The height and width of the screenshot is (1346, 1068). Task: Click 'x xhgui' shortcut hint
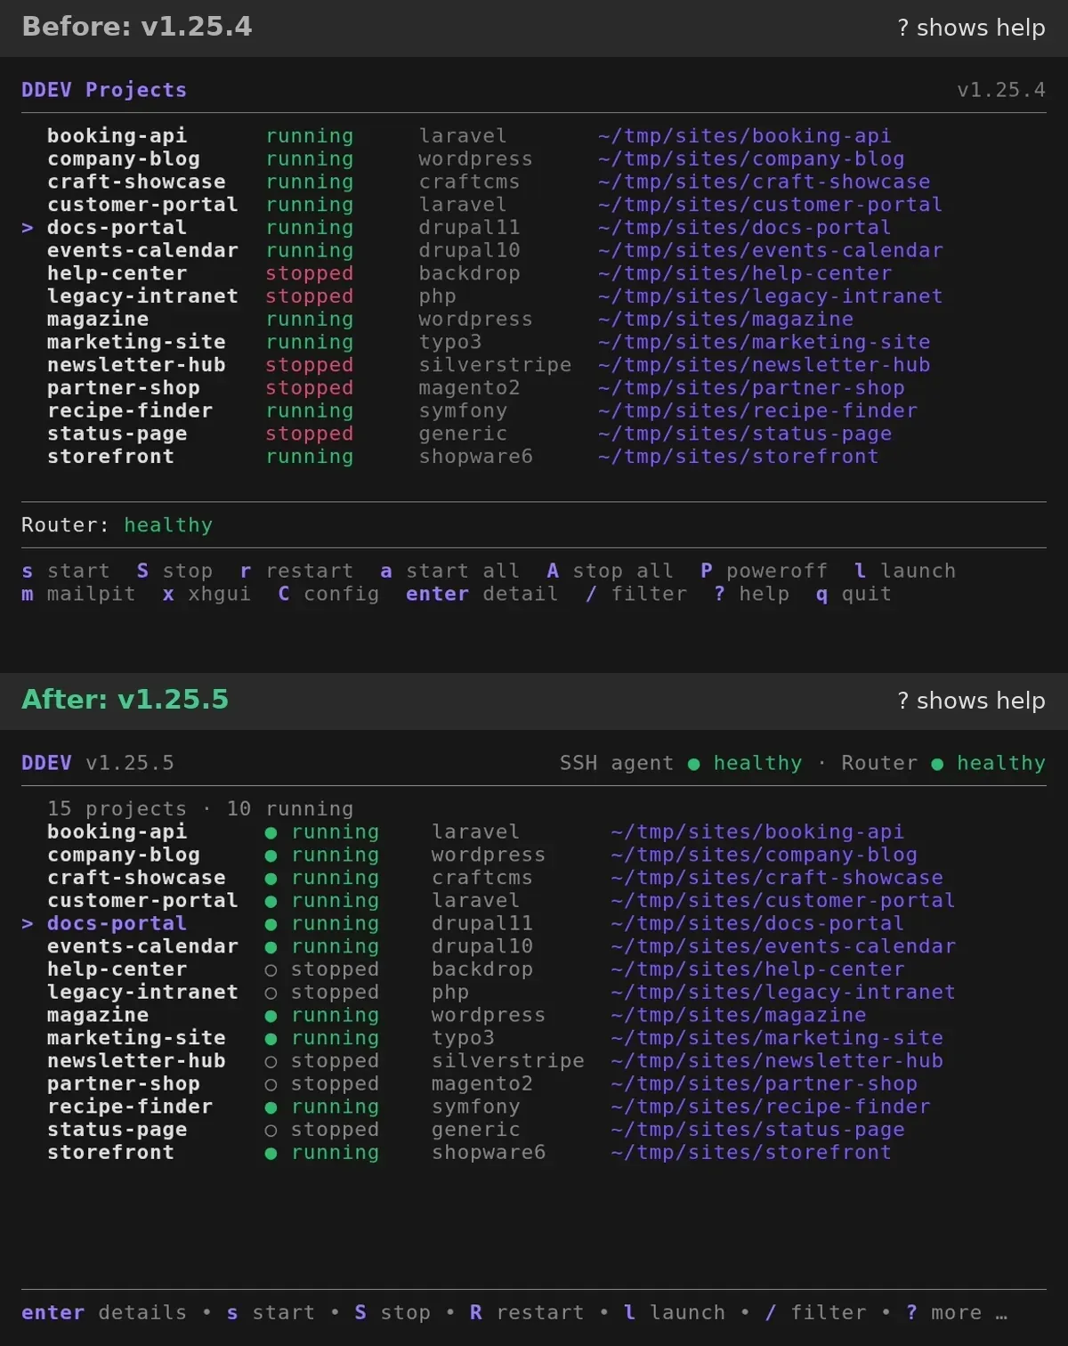pyautogui.click(x=206, y=594)
